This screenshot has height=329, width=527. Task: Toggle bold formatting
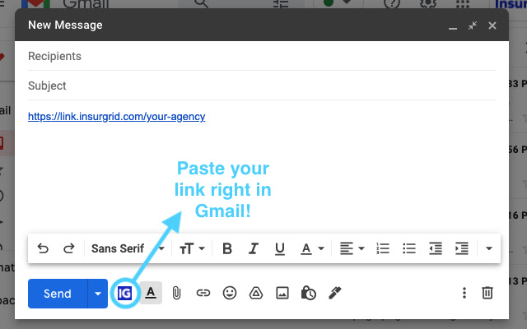227,248
